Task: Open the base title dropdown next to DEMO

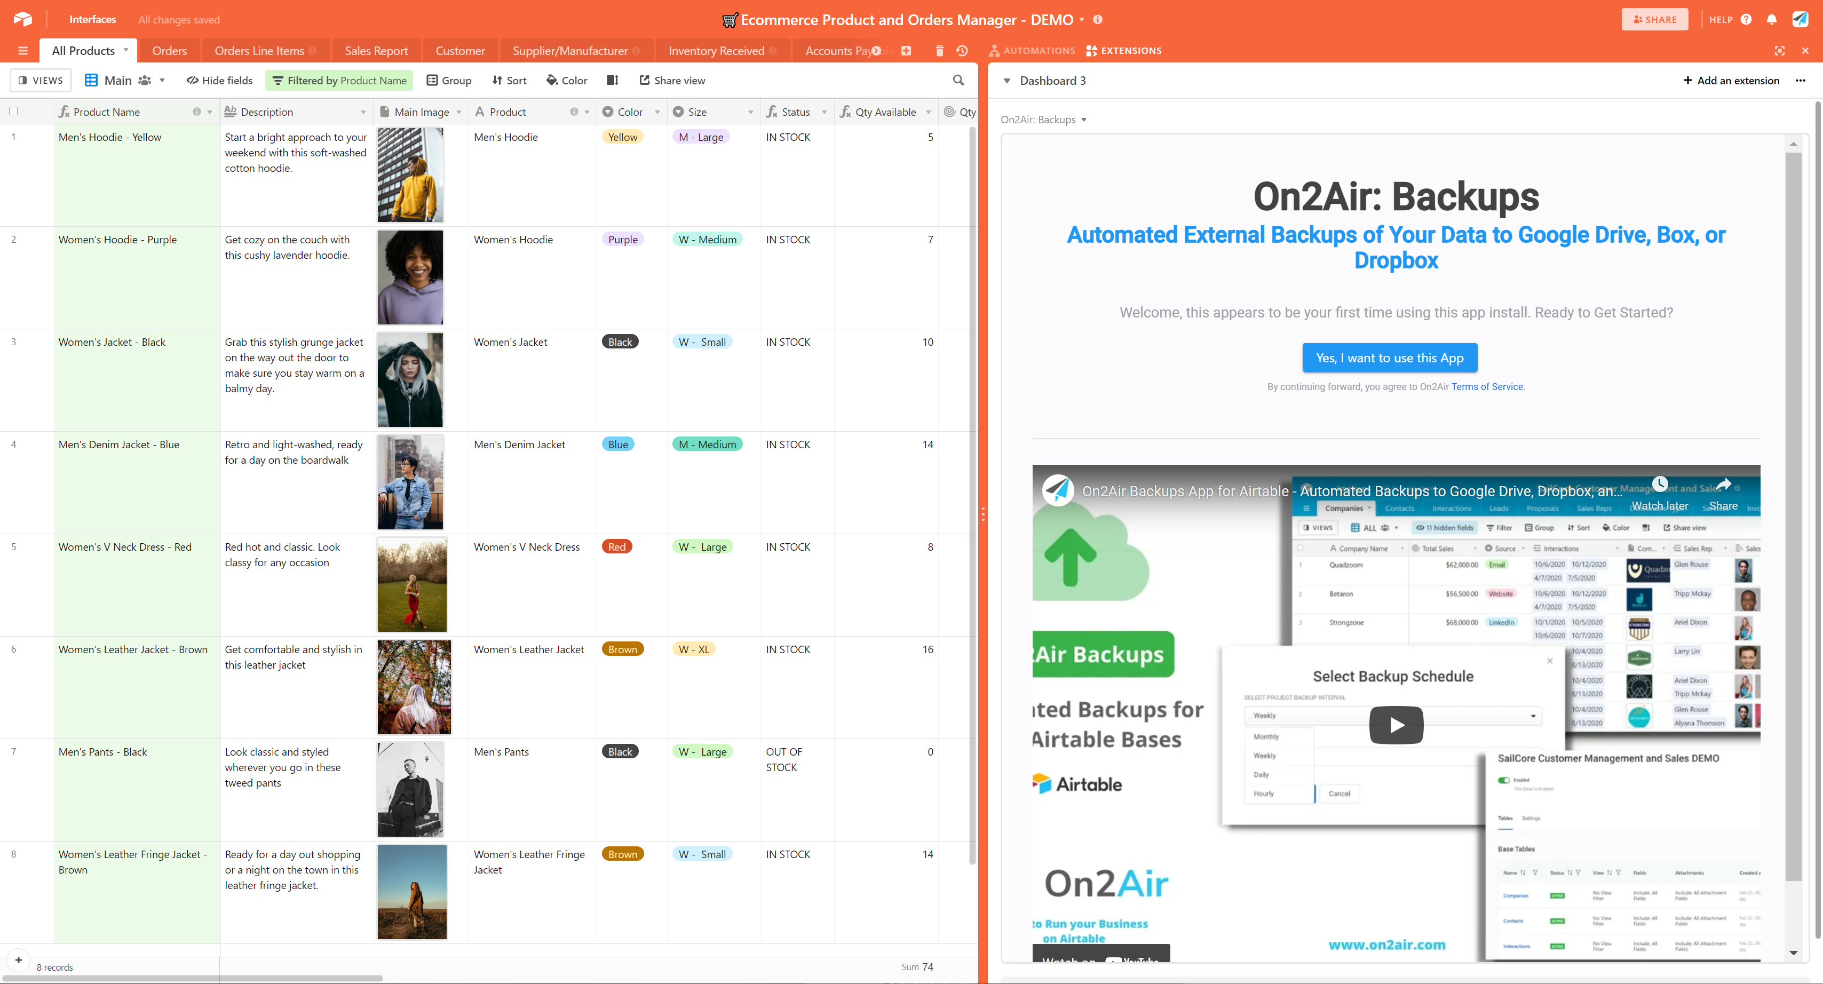Action: pyautogui.click(x=1081, y=20)
